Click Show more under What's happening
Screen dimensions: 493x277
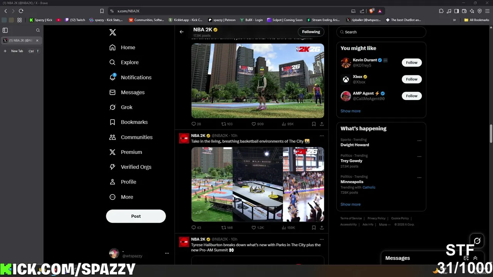click(x=350, y=204)
